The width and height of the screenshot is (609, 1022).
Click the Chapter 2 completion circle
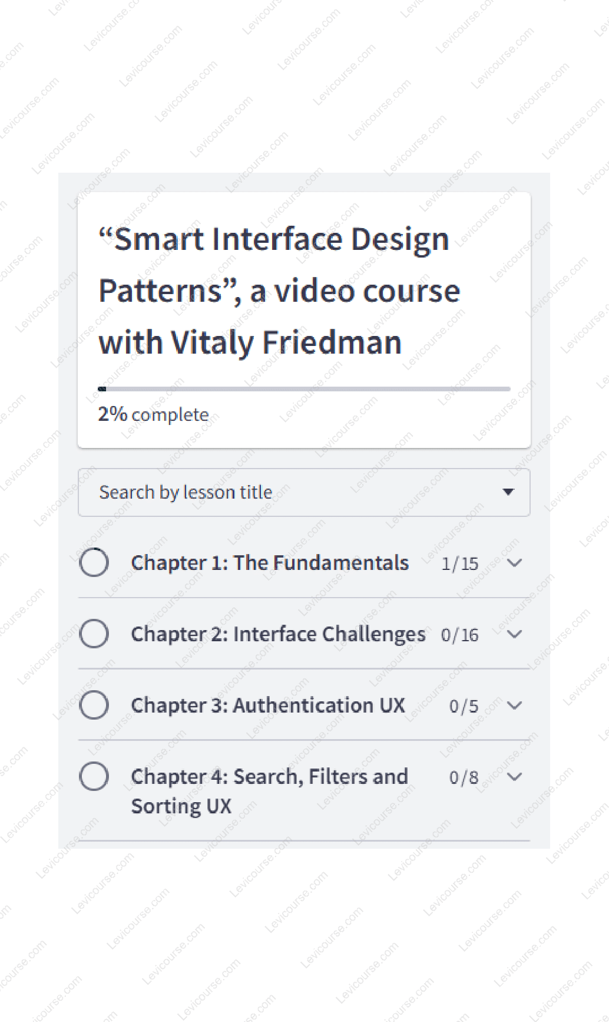(94, 634)
